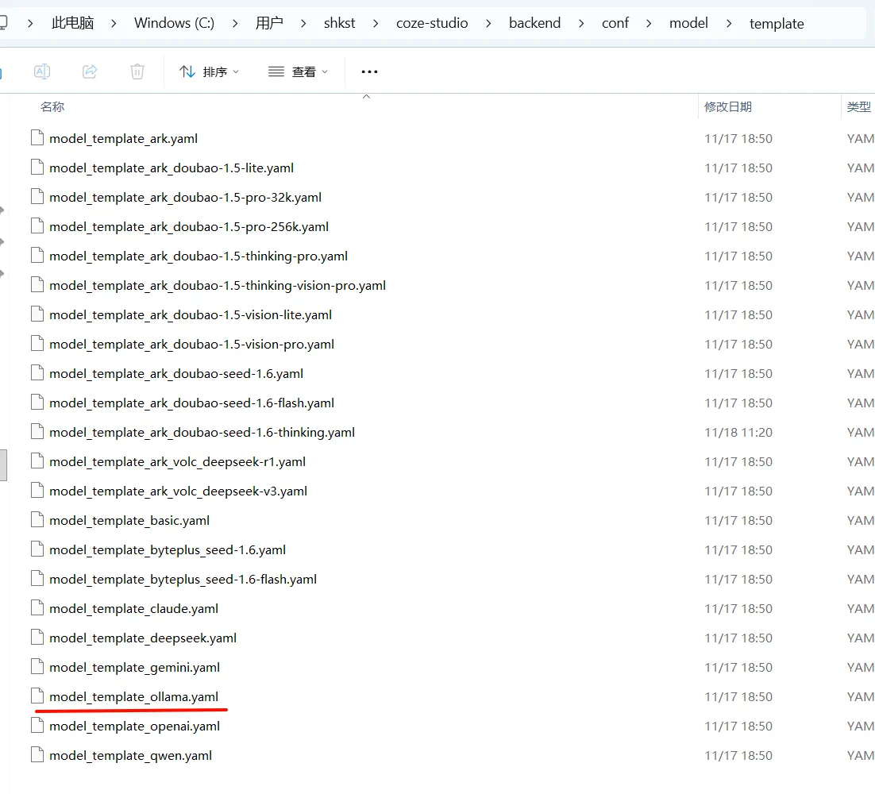The image size is (875, 794).
Task: Go to shkst in the breadcrumb
Action: [339, 23]
